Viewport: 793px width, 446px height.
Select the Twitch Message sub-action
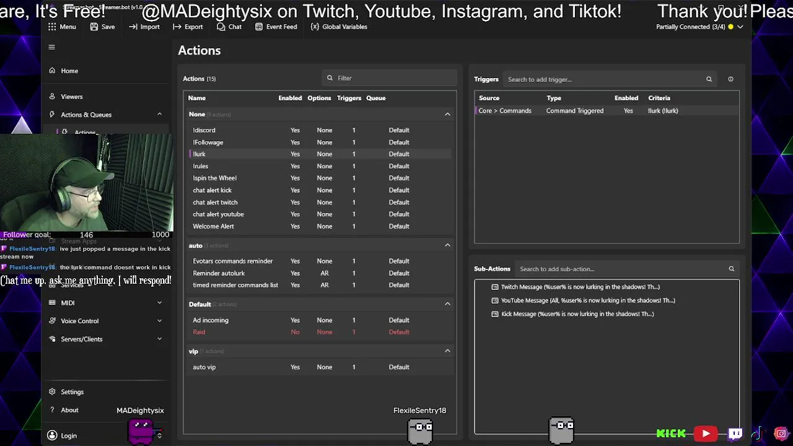point(576,287)
